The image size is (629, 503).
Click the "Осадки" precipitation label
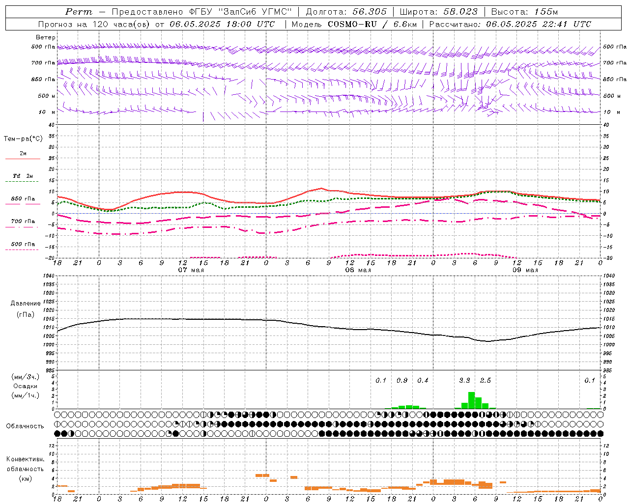pos(26,386)
